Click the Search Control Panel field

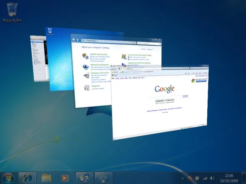149,43
